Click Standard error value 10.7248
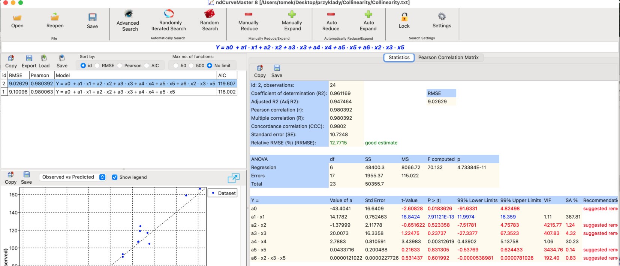 339,134
